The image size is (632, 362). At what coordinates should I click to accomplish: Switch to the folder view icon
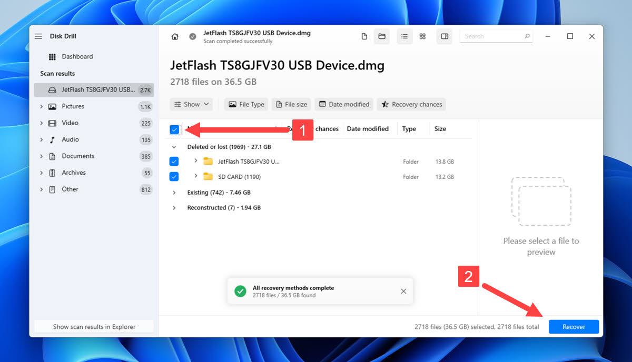tap(382, 36)
